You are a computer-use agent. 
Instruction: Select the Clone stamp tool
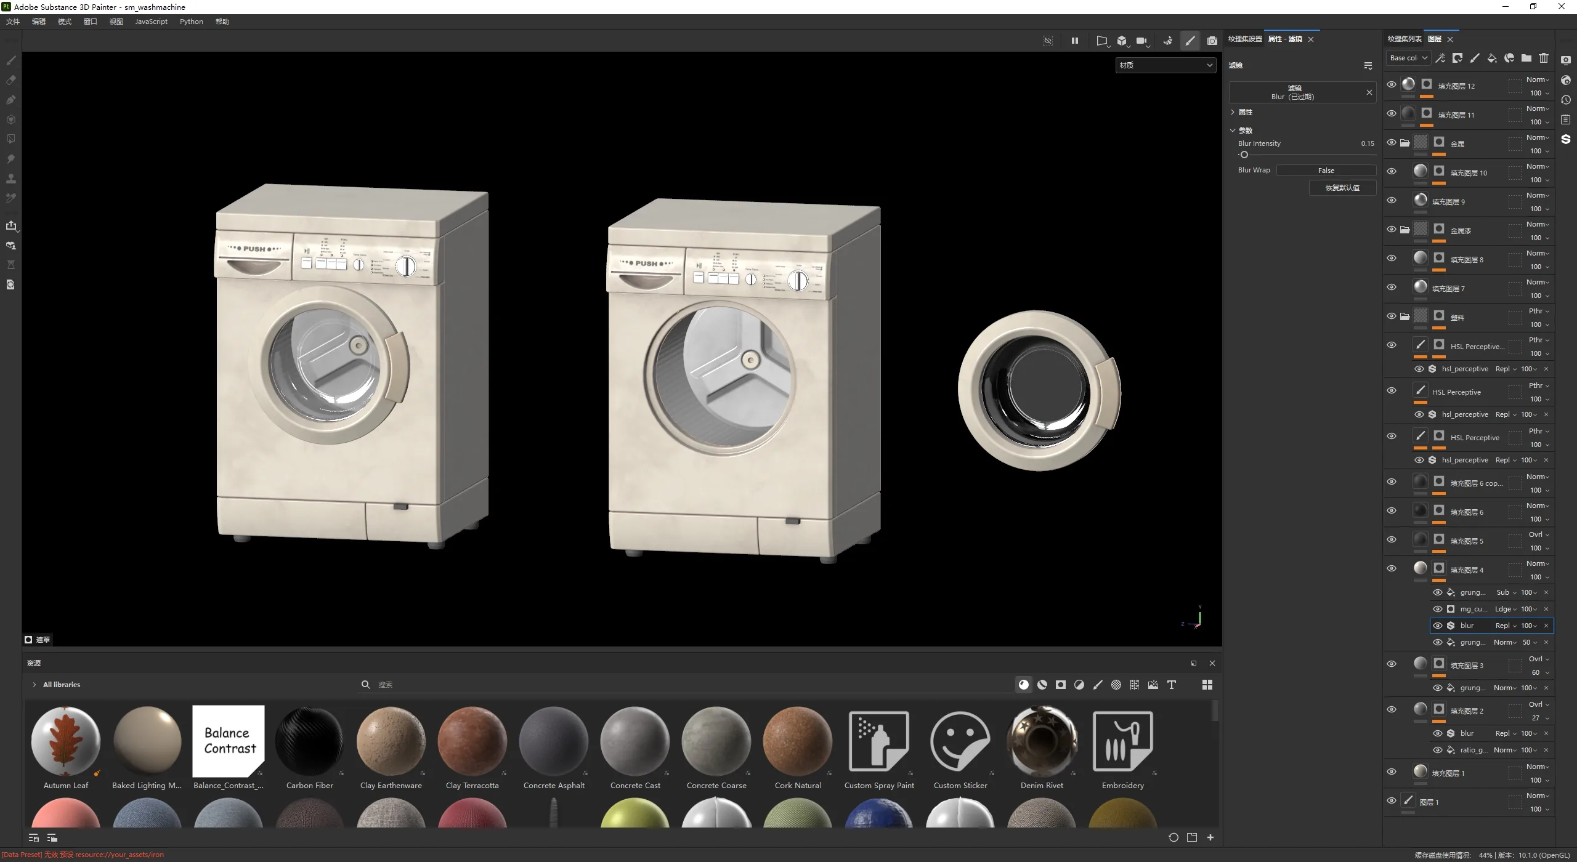click(10, 179)
